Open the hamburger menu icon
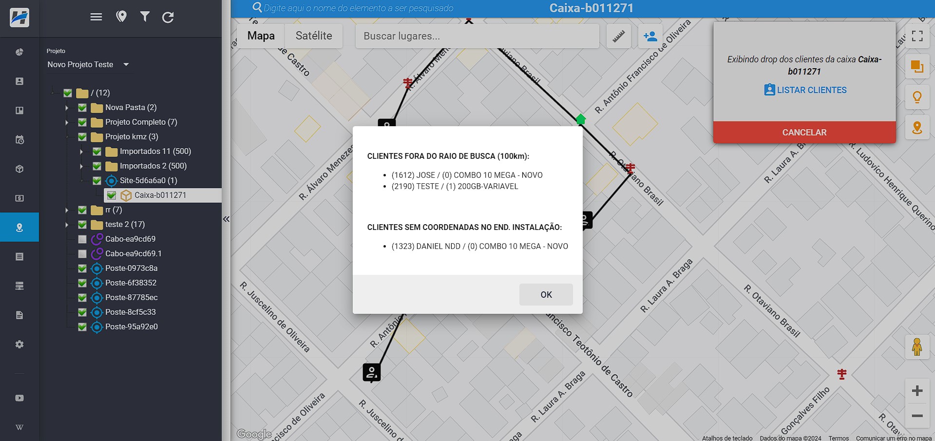Image resolution: width=935 pixels, height=441 pixels. click(x=96, y=17)
